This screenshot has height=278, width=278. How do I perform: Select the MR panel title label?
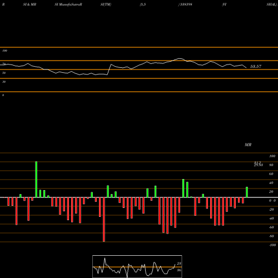(x=248, y=145)
